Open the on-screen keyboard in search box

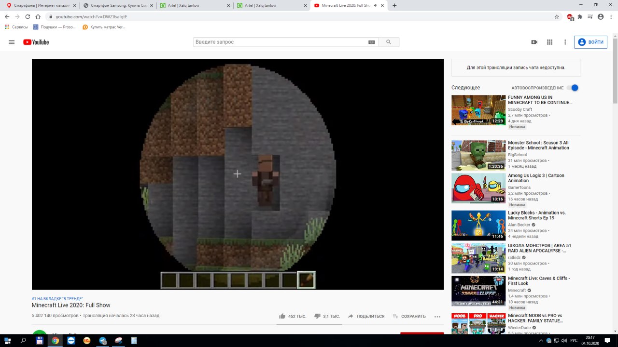click(x=371, y=42)
